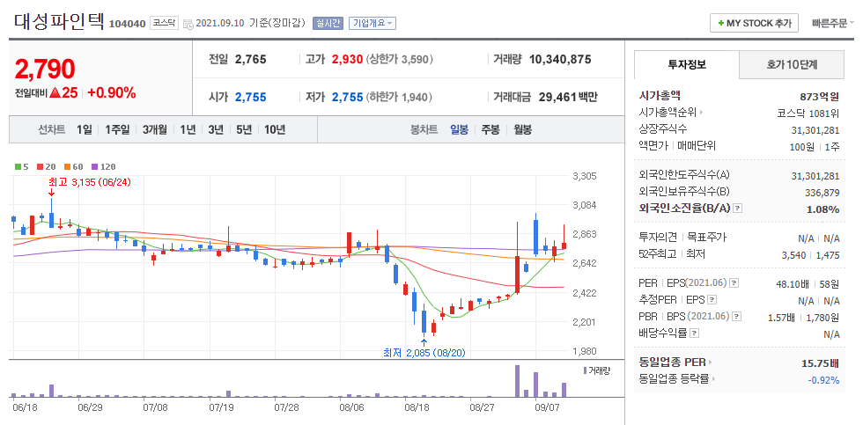Click the help icon next to 외국인소진율(B/A)

(738, 209)
